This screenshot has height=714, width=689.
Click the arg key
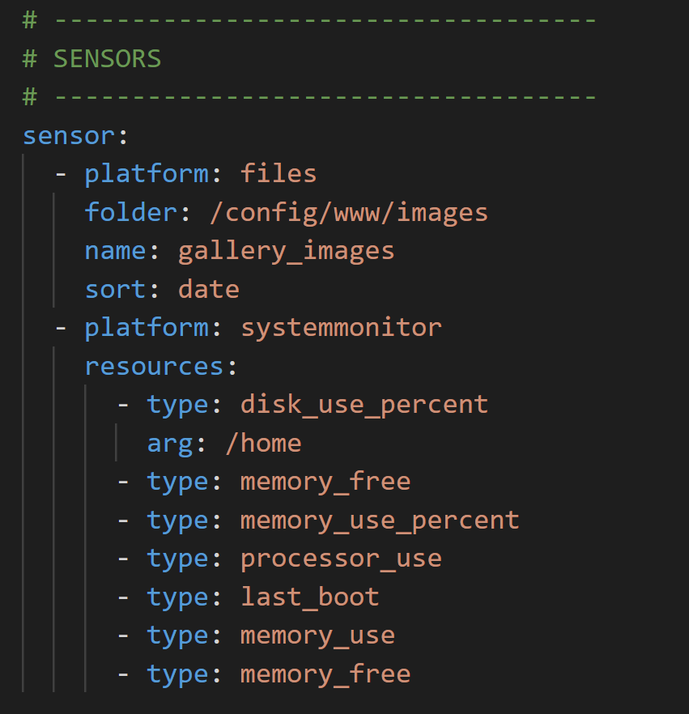170,443
